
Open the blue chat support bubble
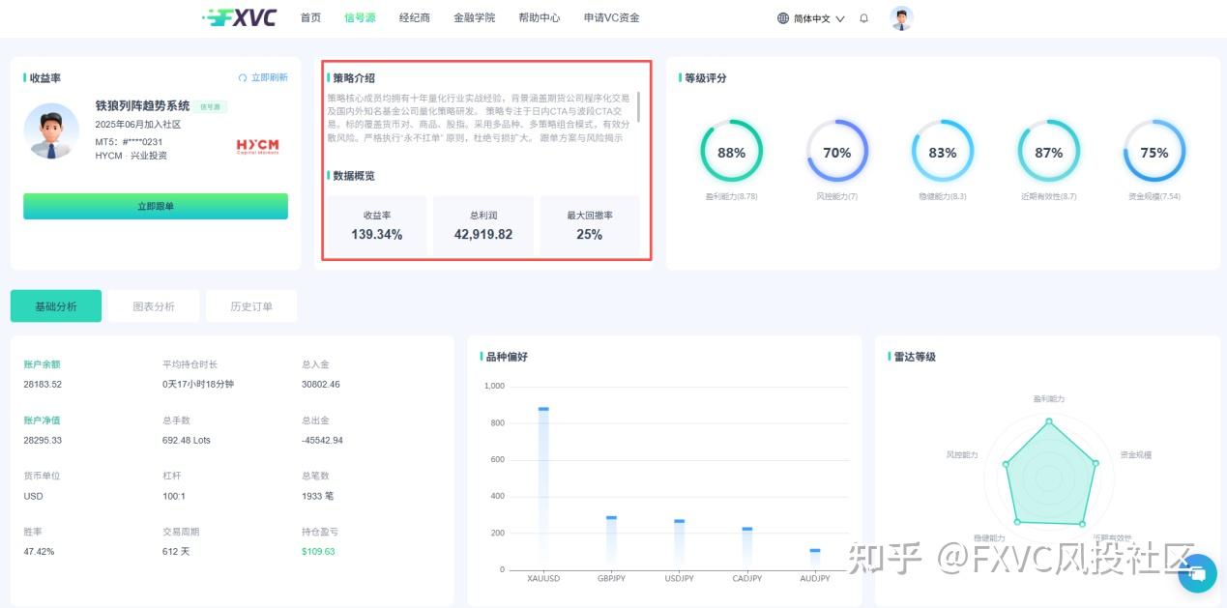(1197, 573)
